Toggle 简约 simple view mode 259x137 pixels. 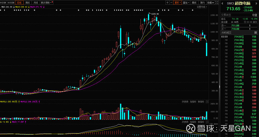pos(202,3)
